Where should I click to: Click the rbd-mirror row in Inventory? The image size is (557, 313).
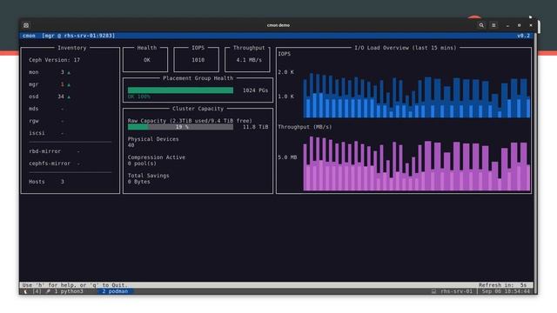tap(54, 151)
